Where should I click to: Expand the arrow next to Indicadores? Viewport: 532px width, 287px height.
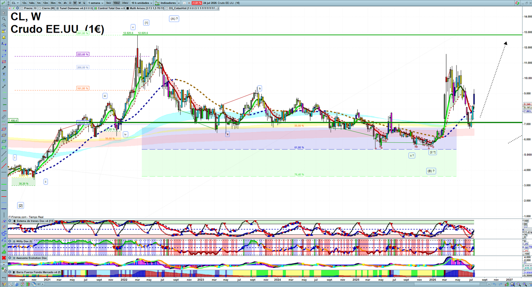[179, 3]
